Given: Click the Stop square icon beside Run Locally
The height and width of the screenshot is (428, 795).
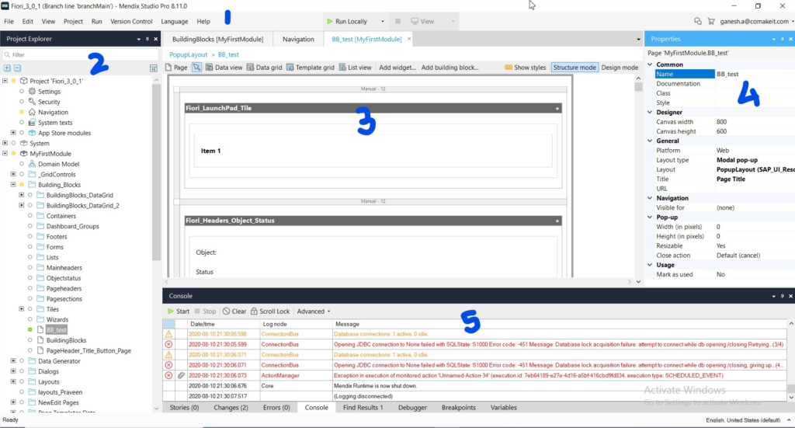Looking at the screenshot, I should [398, 21].
